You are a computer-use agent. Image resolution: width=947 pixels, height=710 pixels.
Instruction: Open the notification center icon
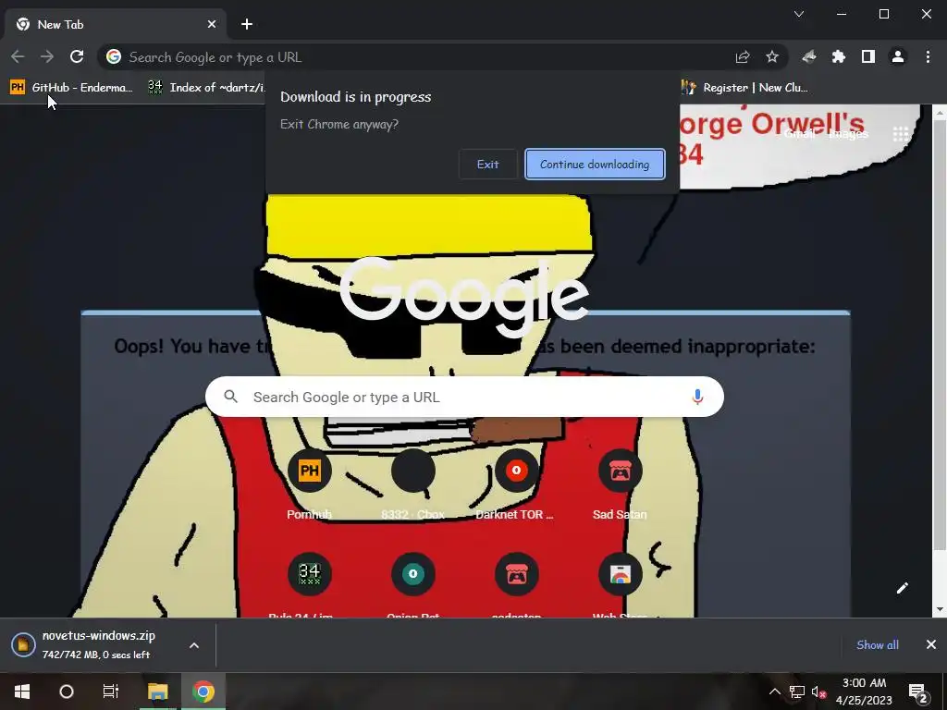(918, 692)
